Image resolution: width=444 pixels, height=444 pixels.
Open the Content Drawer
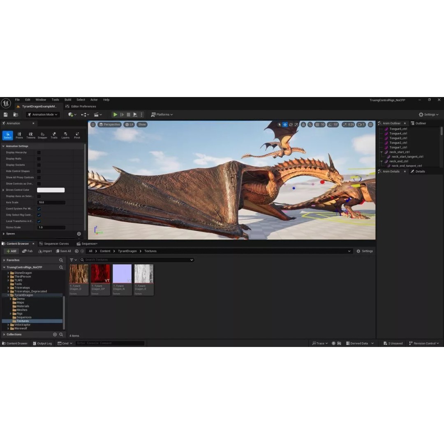tap(15, 343)
